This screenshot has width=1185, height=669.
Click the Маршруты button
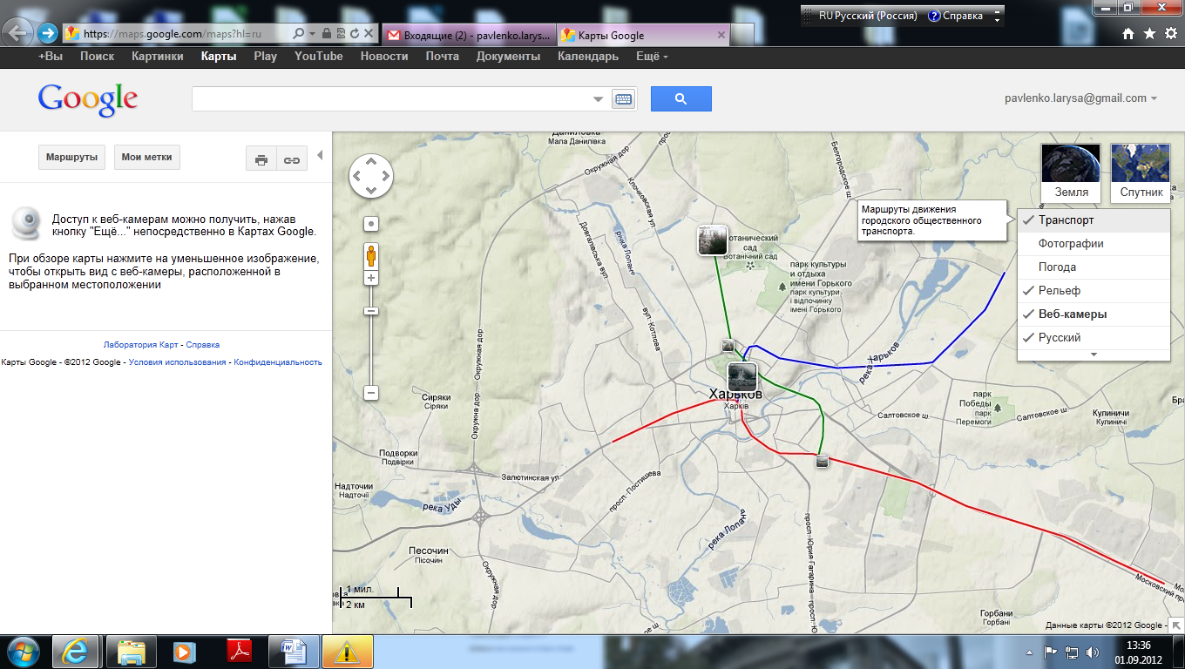tap(71, 158)
